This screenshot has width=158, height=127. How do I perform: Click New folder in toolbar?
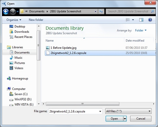[x=36, y=20]
